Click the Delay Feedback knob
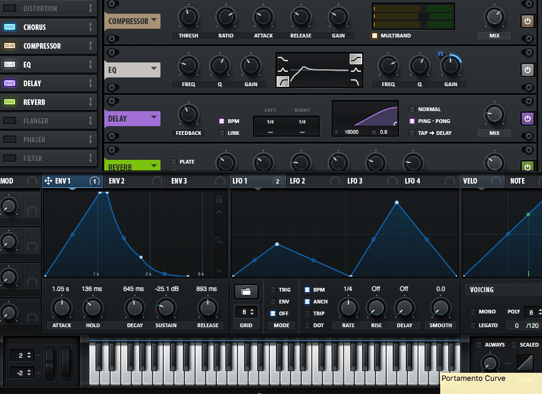 pyautogui.click(x=188, y=114)
